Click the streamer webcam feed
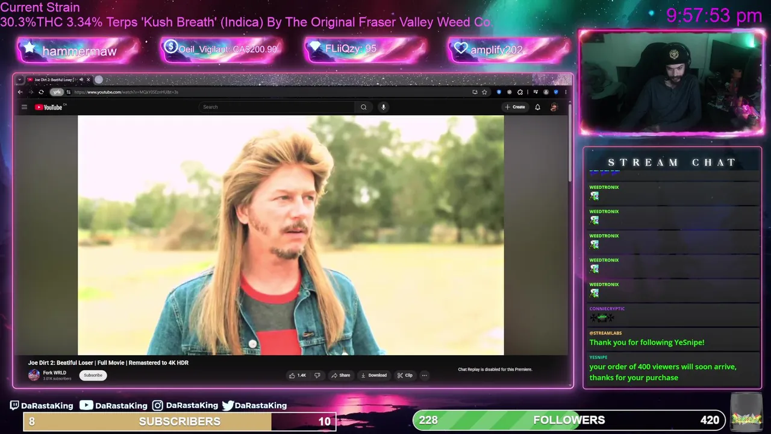 672,83
